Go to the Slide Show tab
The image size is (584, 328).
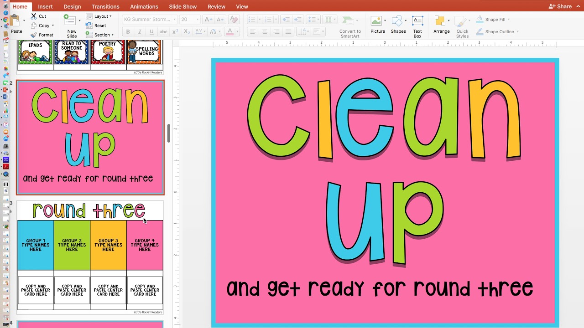(x=183, y=7)
